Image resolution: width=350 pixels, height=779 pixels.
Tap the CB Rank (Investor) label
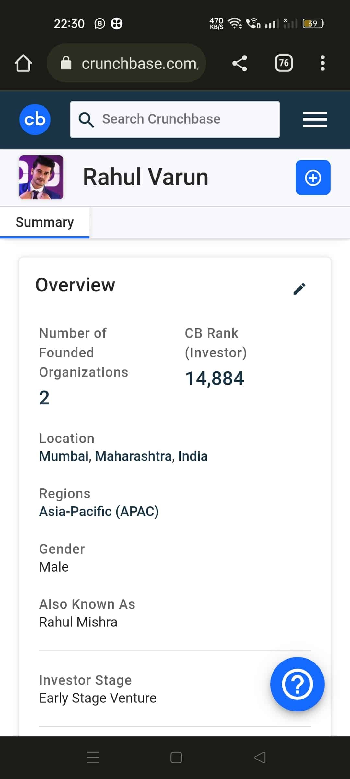click(x=216, y=343)
